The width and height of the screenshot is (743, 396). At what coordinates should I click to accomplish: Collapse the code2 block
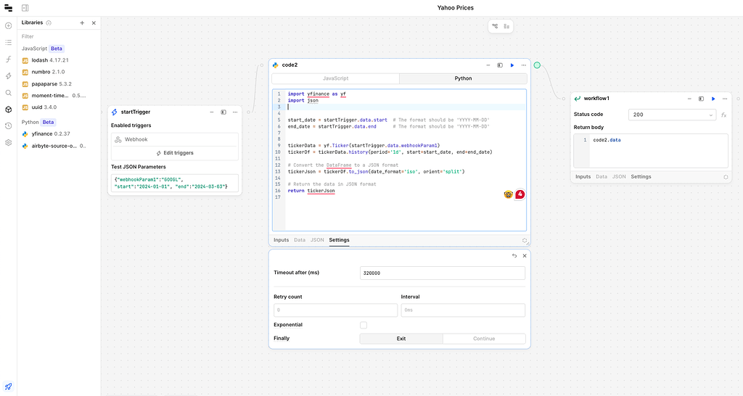[x=488, y=65]
